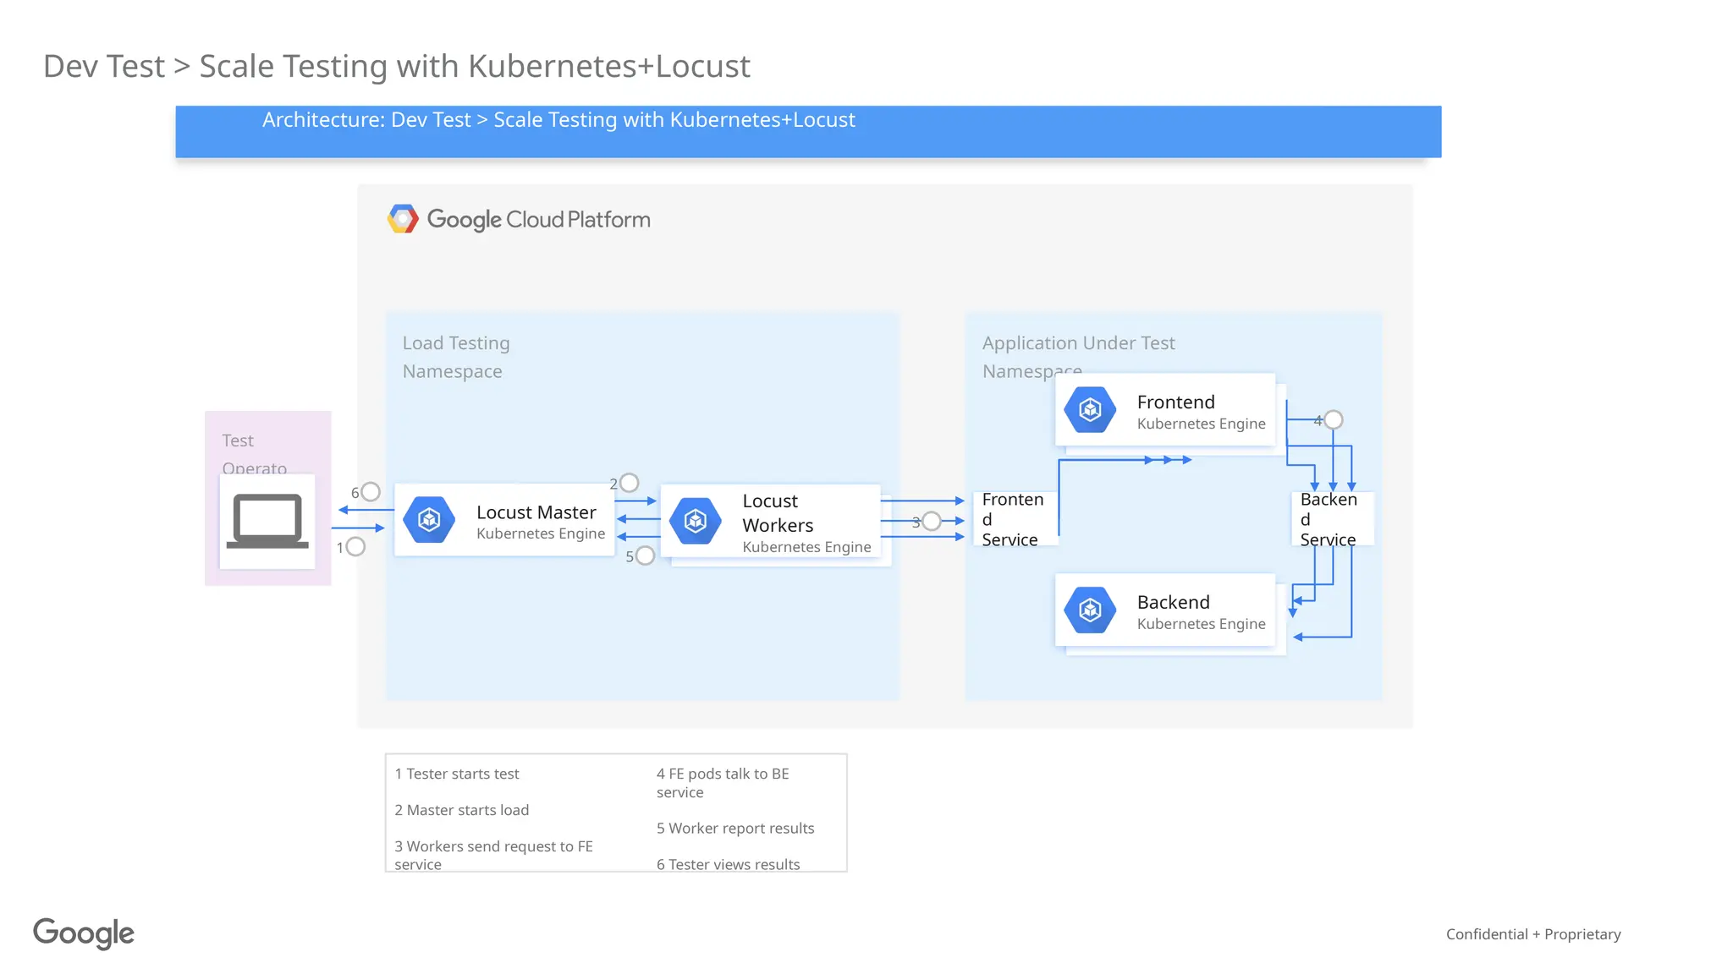Click legend entry 1 Tester starts test

[x=457, y=774]
